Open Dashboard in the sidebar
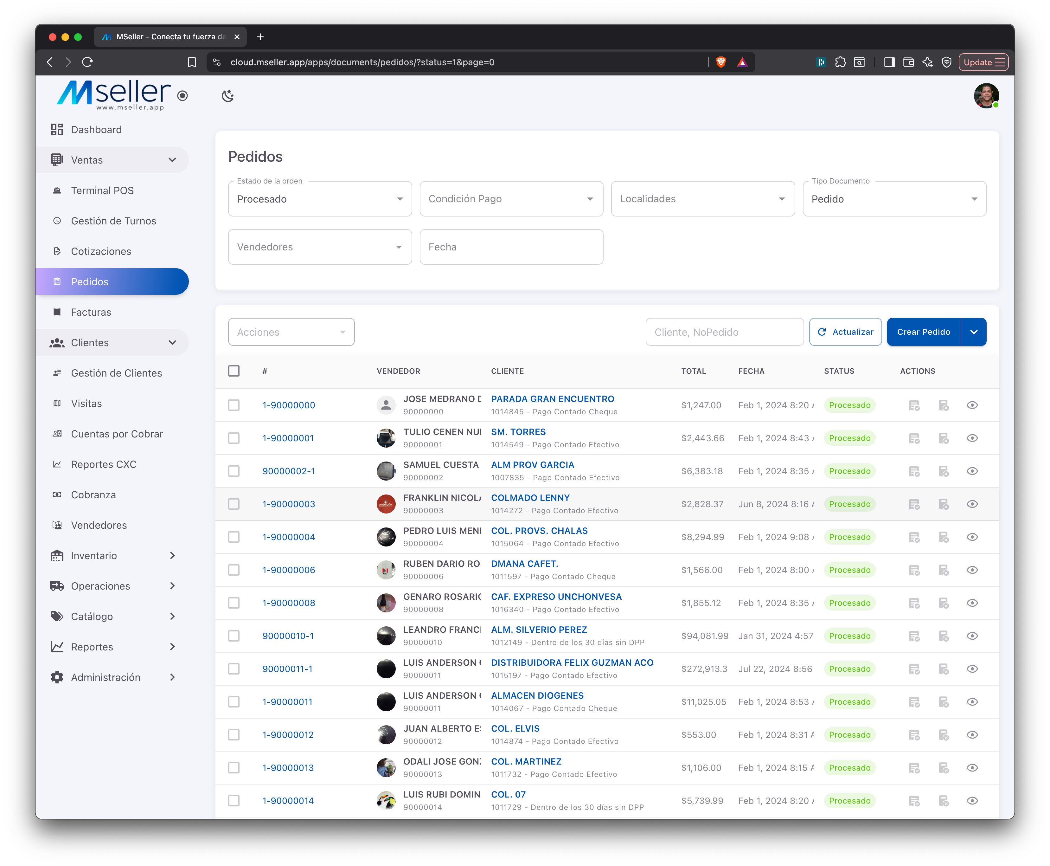The height and width of the screenshot is (866, 1050). coord(112,129)
